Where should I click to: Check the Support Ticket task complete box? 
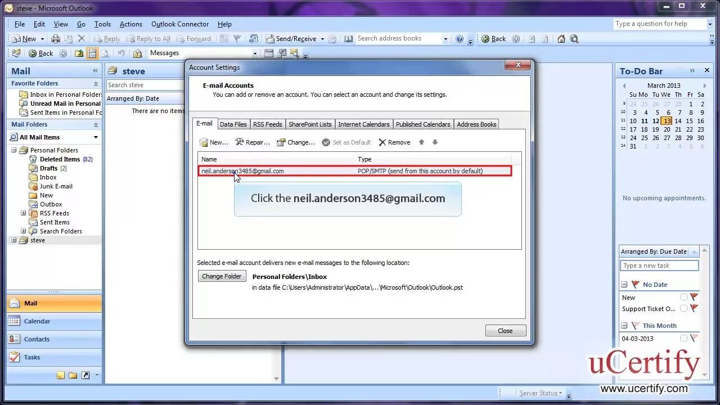(684, 308)
